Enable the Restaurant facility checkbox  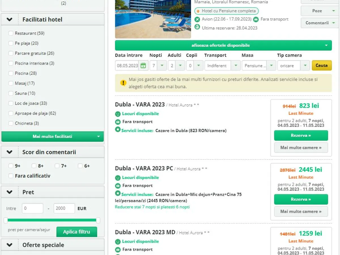(11, 33)
